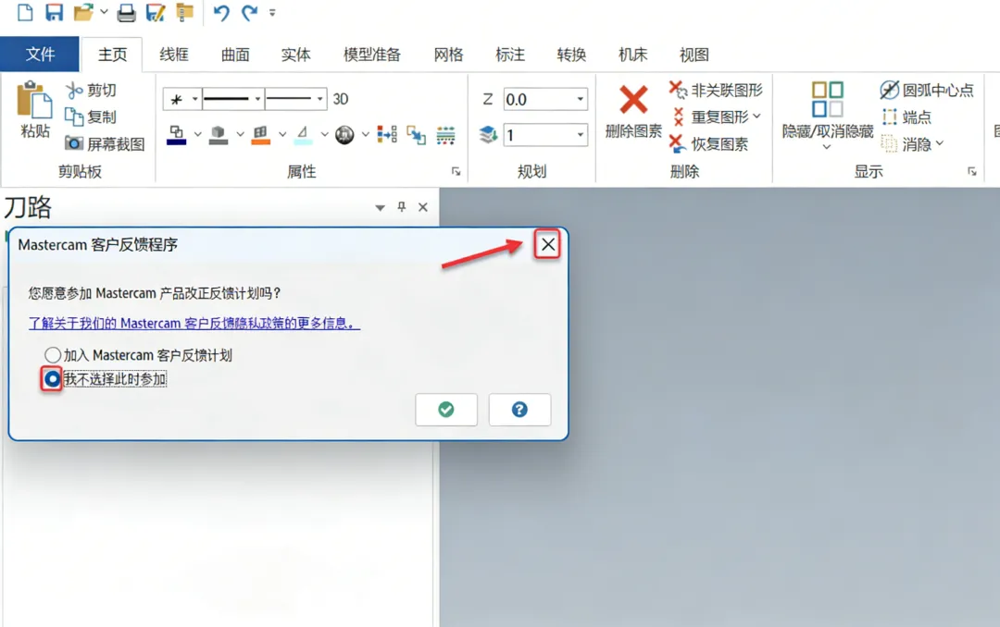Expand the open-file dropdown arrow
Screen dimensions: 1000x627
(x=104, y=11)
